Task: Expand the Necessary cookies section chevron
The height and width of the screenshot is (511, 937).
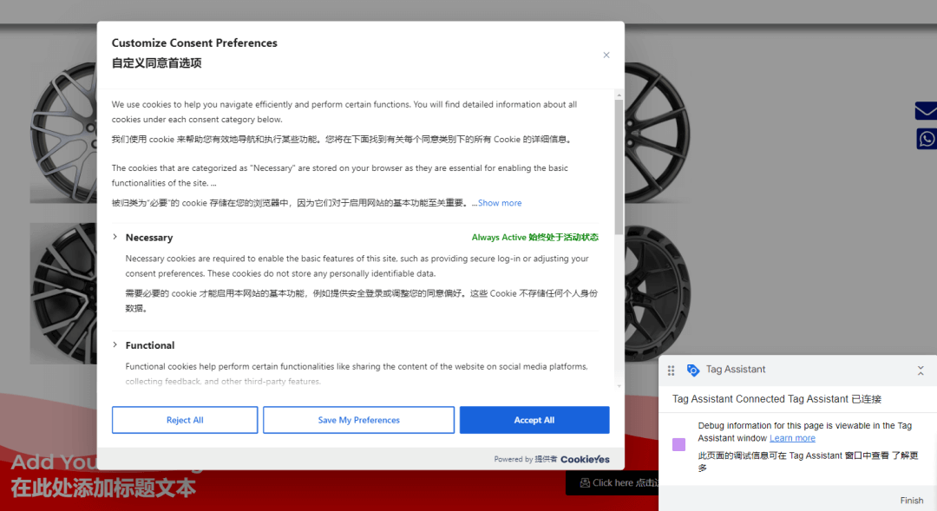Action: [x=115, y=237]
